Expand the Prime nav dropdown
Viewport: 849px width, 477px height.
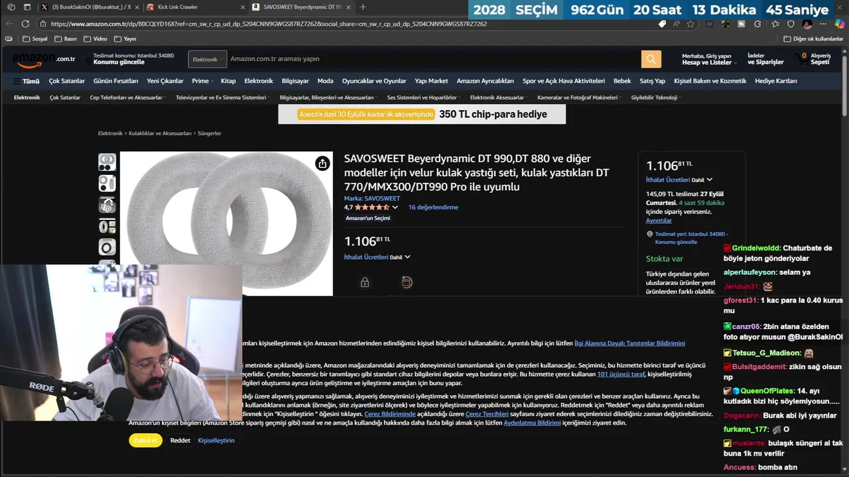[202, 81]
